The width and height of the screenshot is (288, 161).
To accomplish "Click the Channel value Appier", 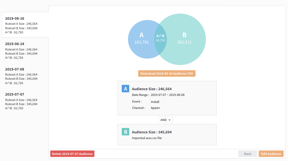I will [x=155, y=108].
